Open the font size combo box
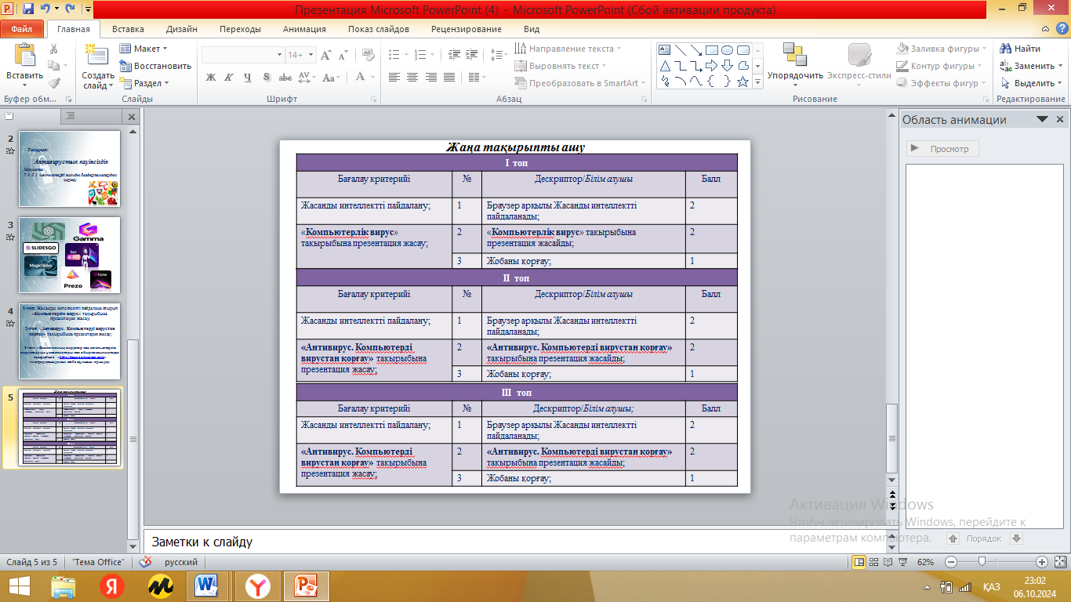Image resolution: width=1071 pixels, height=602 pixels. point(300,55)
